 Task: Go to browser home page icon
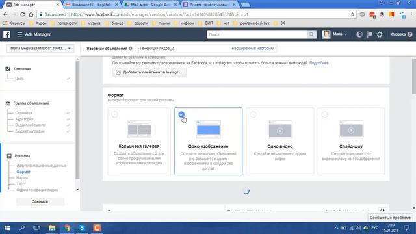[x=31, y=14]
